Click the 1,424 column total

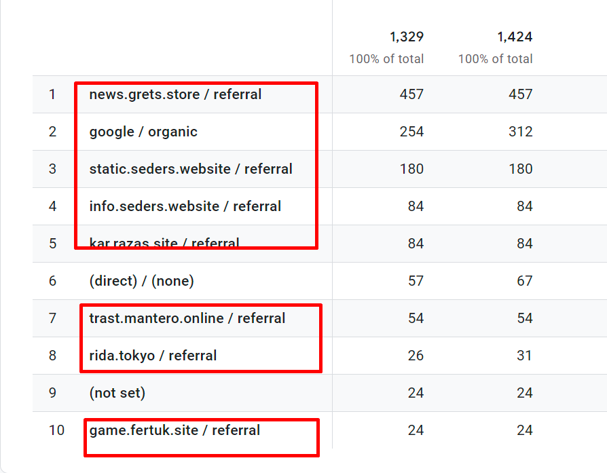(514, 37)
